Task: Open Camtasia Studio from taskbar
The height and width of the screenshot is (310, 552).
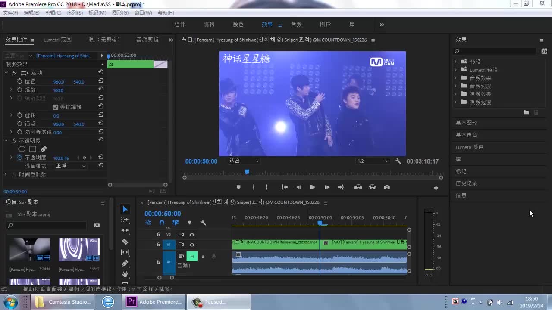Action: (x=63, y=302)
